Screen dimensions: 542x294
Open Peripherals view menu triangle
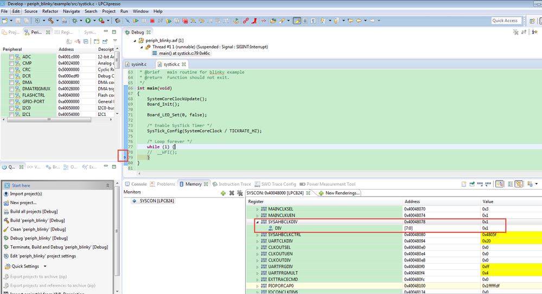pos(115,41)
